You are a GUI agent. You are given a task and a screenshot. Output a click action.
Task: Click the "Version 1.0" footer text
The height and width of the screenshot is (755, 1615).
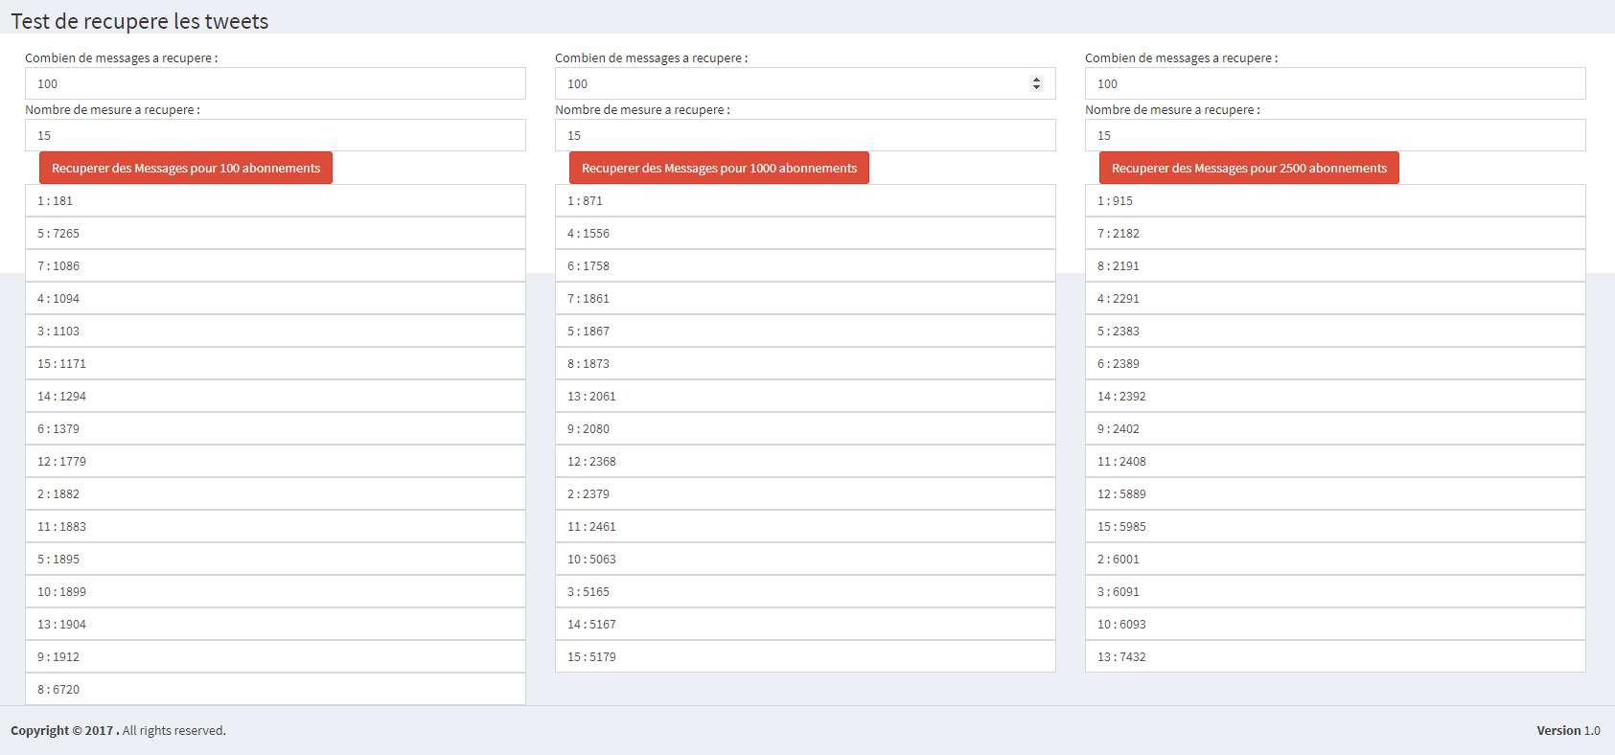click(x=1568, y=730)
